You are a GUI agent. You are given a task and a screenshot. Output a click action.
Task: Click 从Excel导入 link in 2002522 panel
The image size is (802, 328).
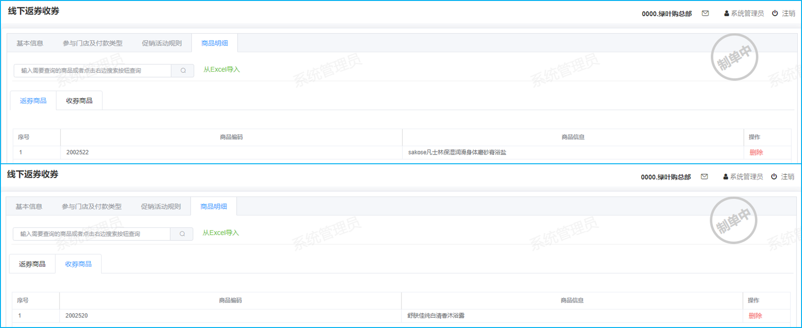click(x=221, y=70)
